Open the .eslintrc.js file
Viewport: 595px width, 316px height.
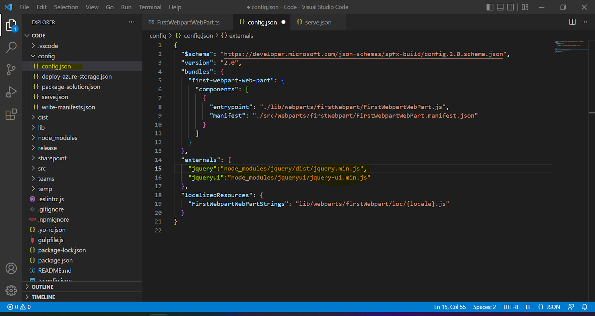pyautogui.click(x=82, y=199)
